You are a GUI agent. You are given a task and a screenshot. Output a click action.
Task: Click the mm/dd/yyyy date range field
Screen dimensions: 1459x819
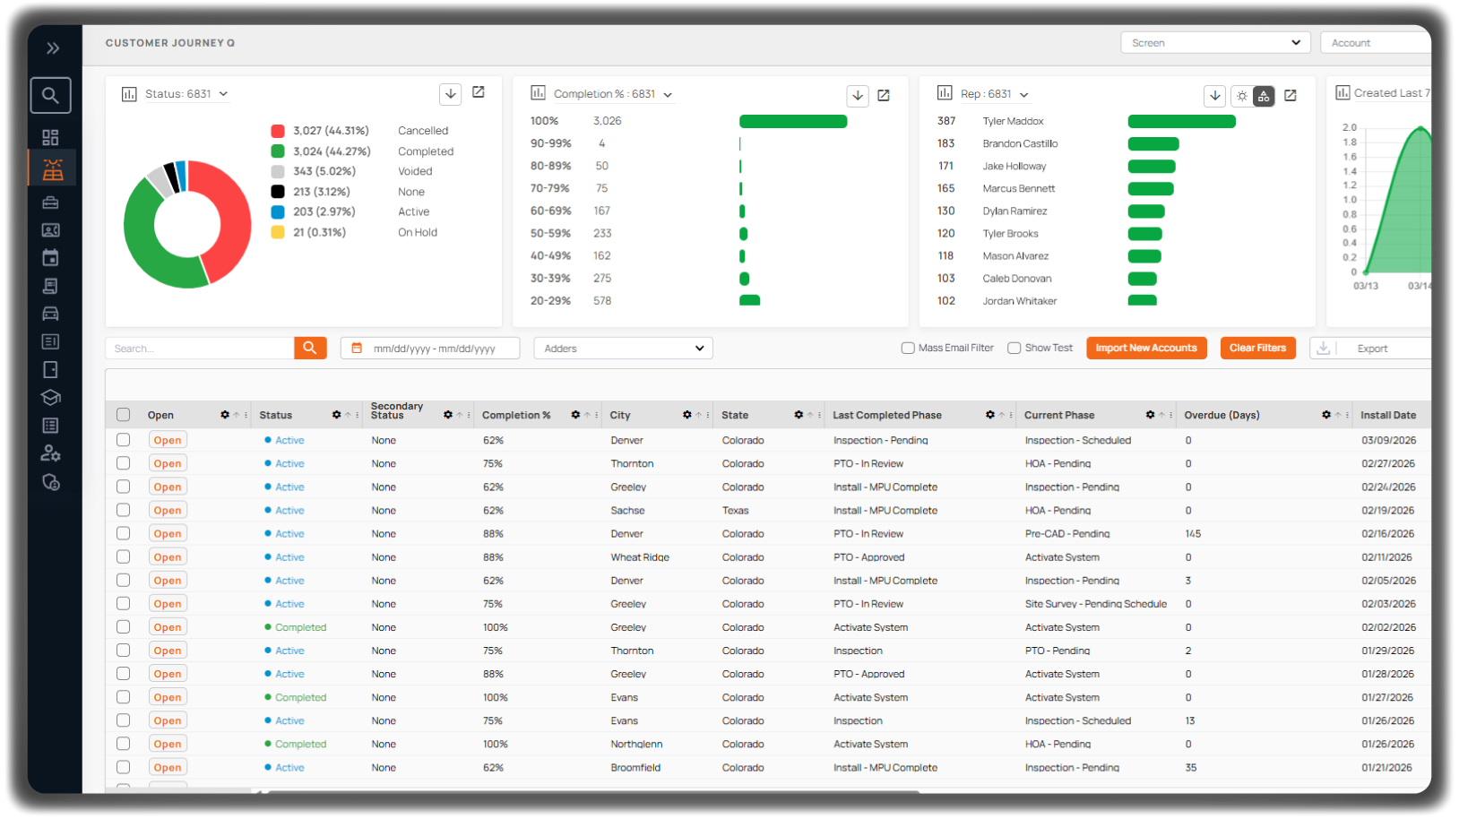pos(430,348)
